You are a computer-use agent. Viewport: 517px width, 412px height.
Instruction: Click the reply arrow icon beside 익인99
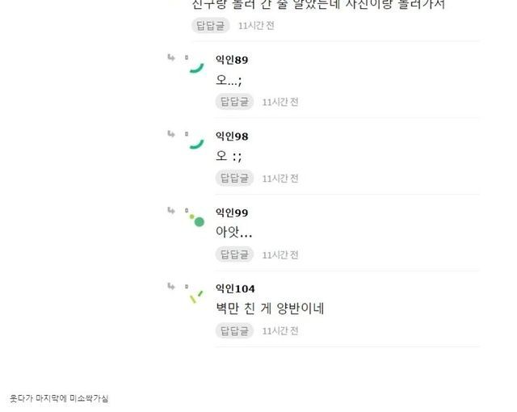coord(171,210)
